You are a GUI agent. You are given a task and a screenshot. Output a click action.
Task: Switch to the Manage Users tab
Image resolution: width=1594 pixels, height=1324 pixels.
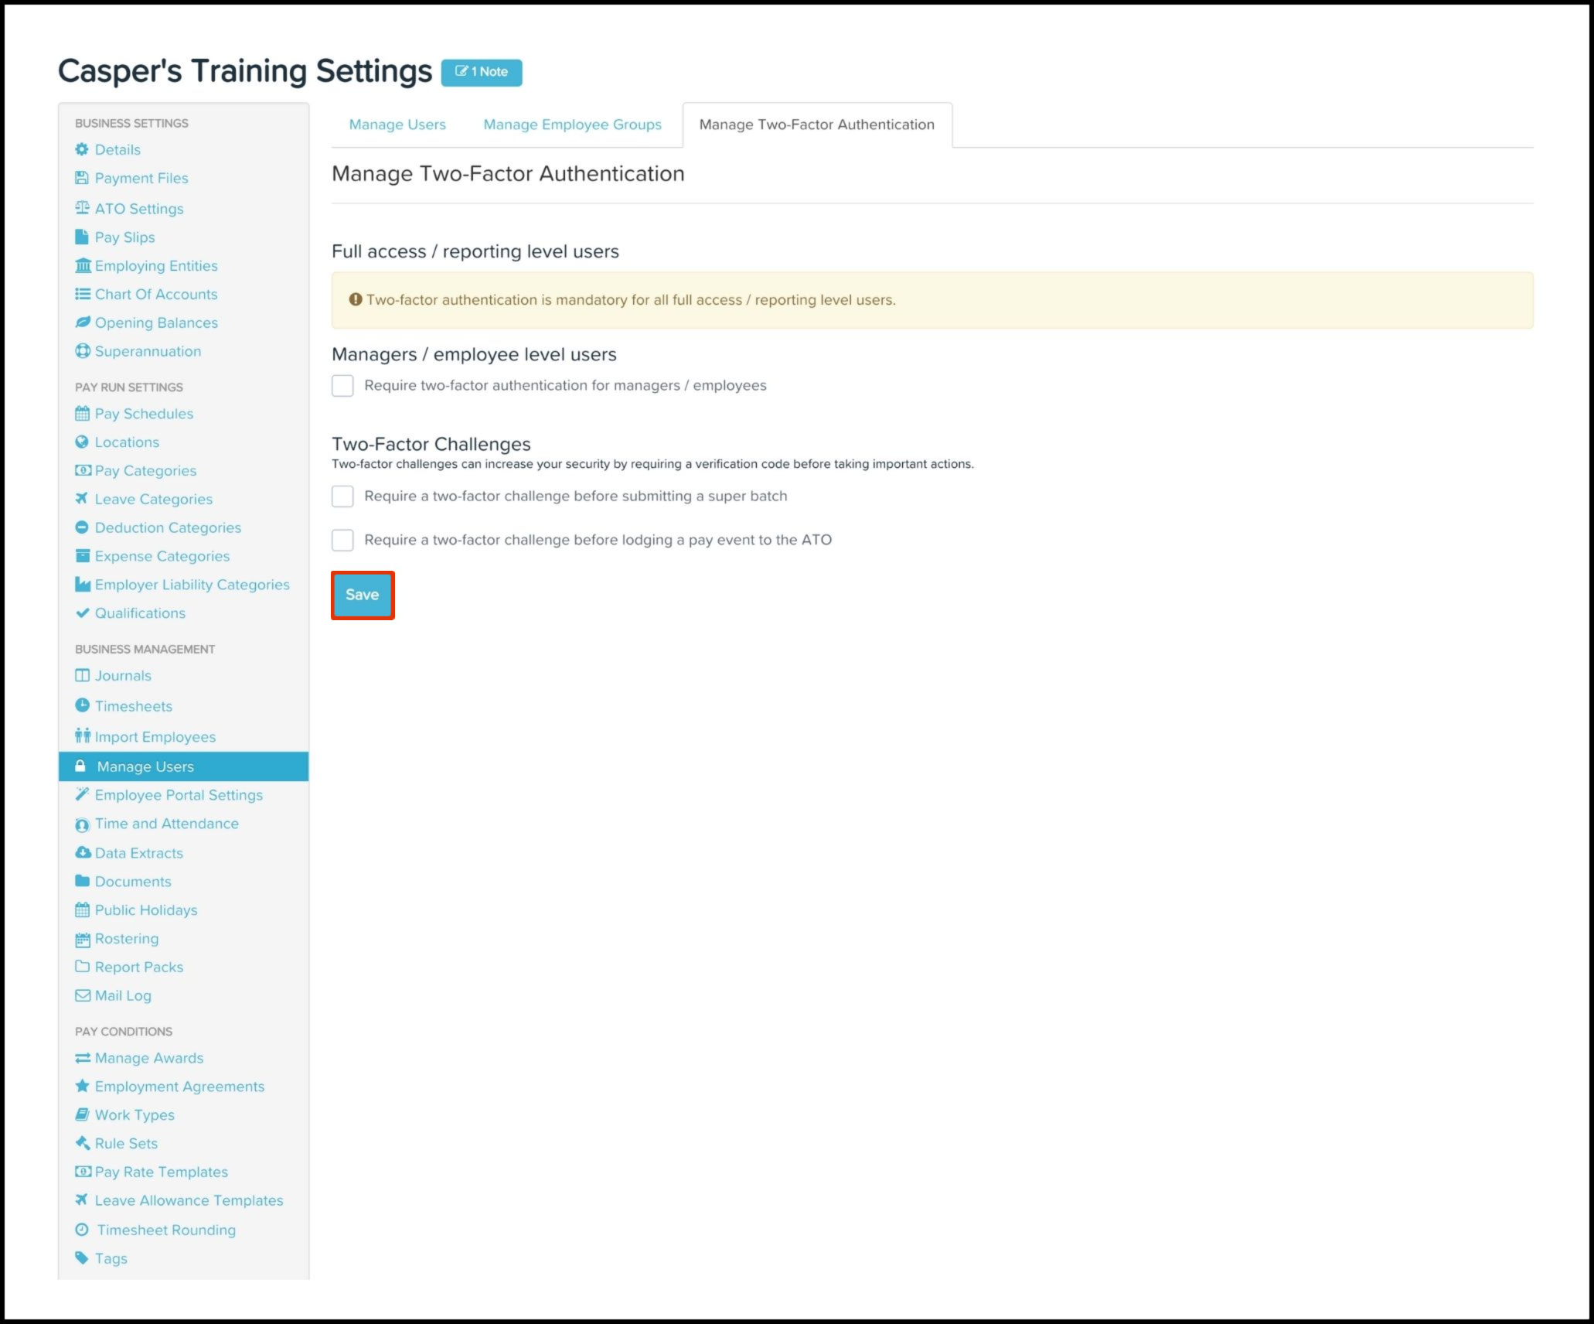point(397,125)
